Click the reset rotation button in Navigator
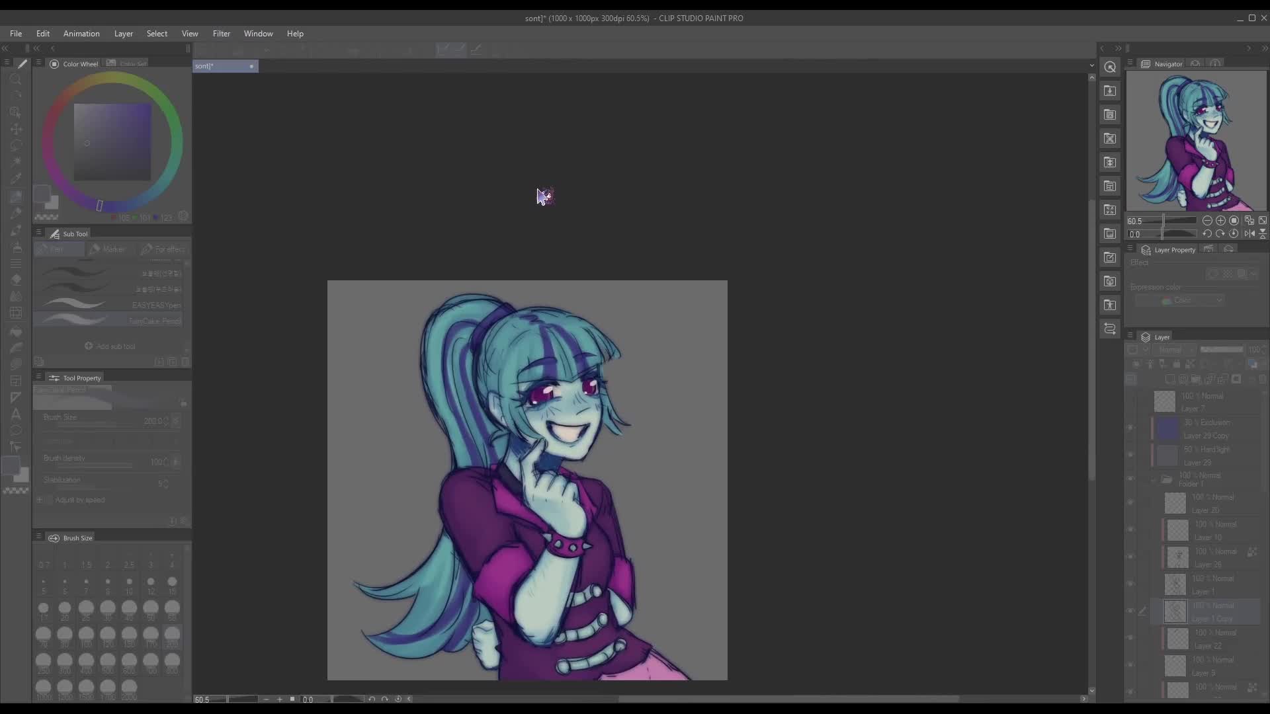1270x714 pixels. [1234, 233]
